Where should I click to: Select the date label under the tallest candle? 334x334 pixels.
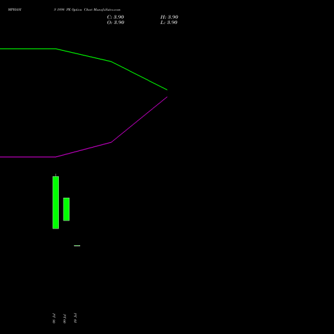point(54,319)
